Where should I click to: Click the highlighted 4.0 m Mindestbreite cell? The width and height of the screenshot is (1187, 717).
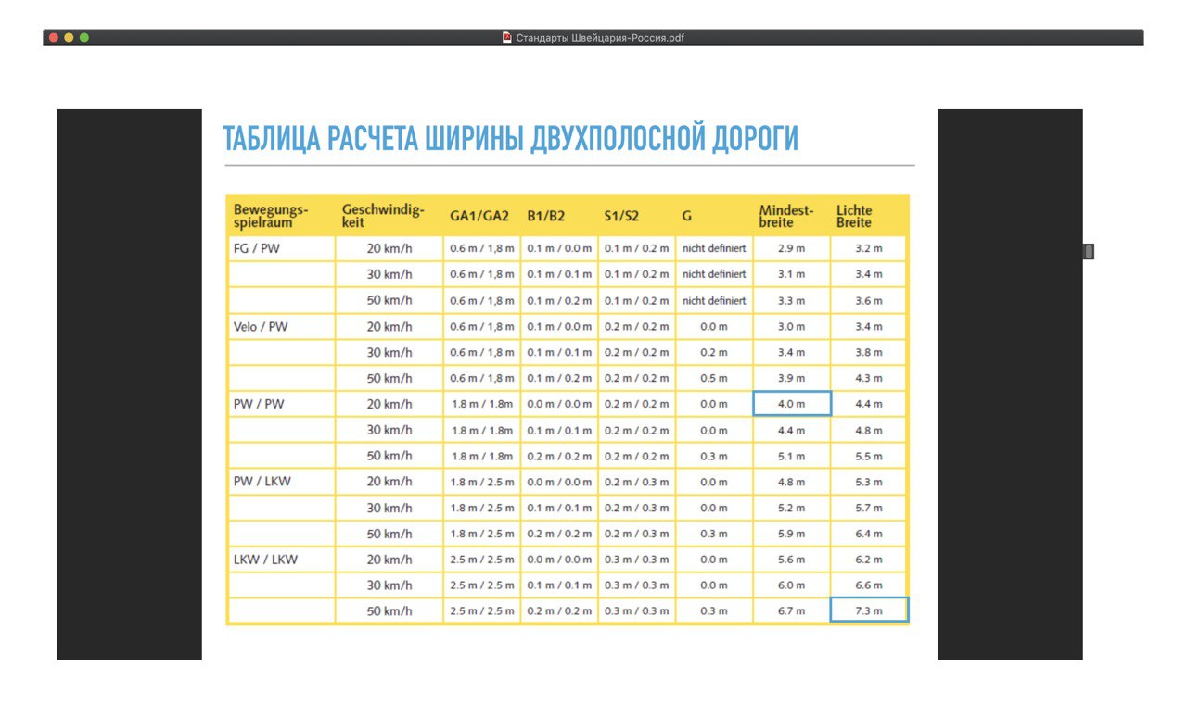[x=792, y=404]
